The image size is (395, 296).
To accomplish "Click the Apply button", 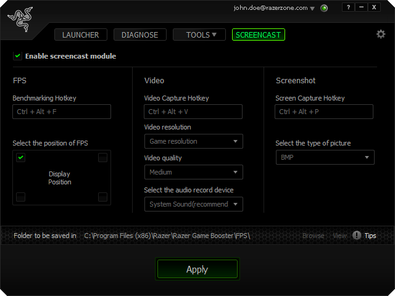I will [197, 269].
